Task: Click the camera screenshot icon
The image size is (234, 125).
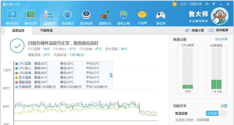Action: (x=211, y=30)
